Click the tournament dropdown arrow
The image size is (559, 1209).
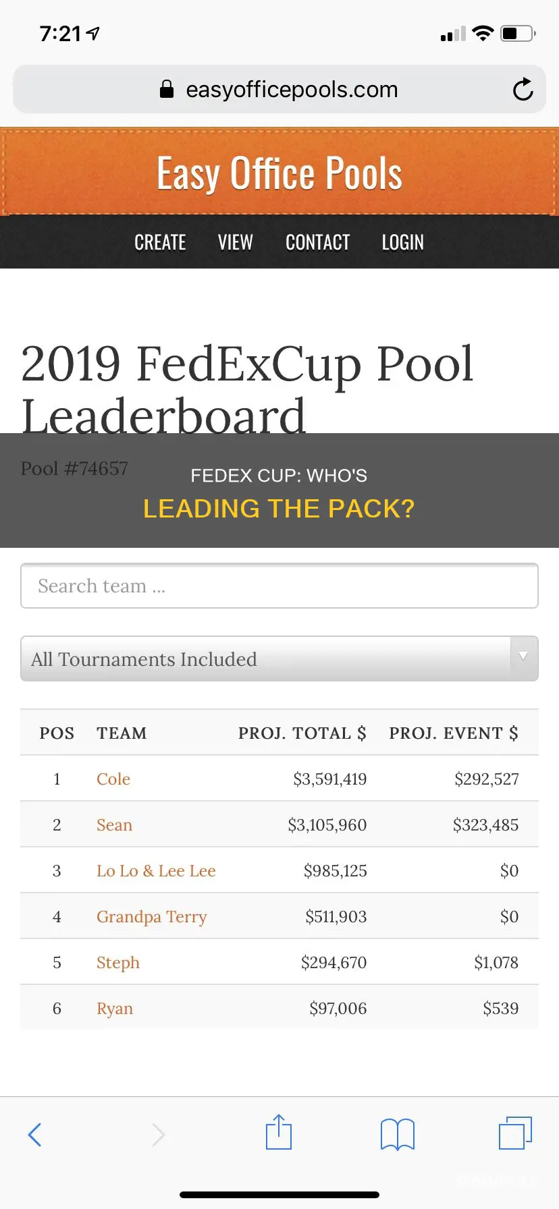pyautogui.click(x=523, y=657)
